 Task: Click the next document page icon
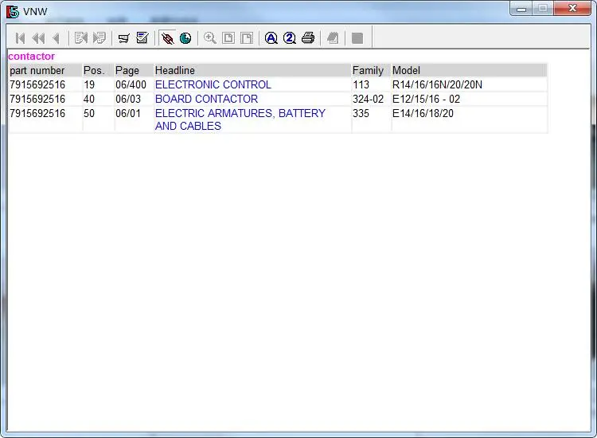coord(99,38)
